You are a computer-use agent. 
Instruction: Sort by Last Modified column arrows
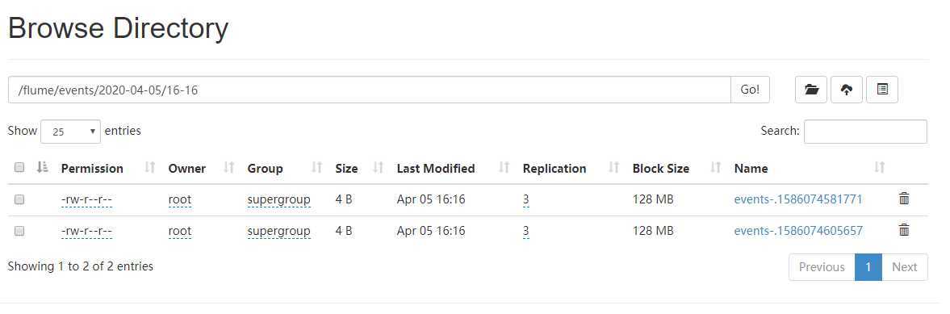click(504, 167)
